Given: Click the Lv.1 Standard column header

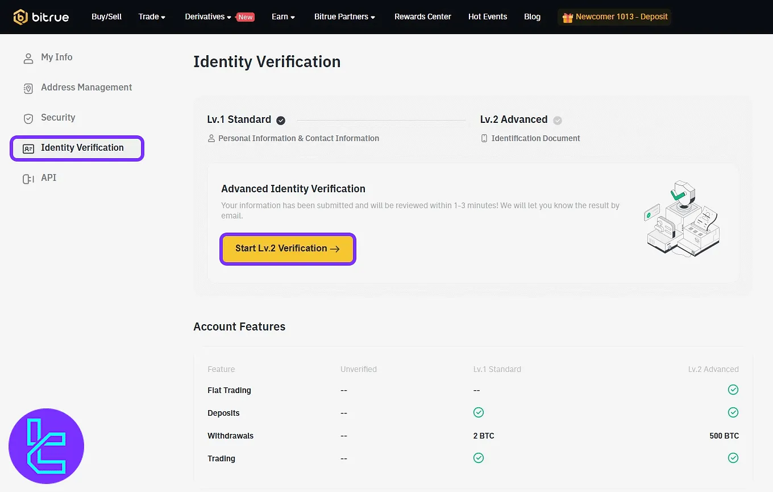Looking at the screenshot, I should pos(497,370).
